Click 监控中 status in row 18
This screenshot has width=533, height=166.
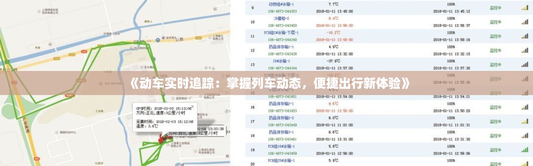[495, 135]
